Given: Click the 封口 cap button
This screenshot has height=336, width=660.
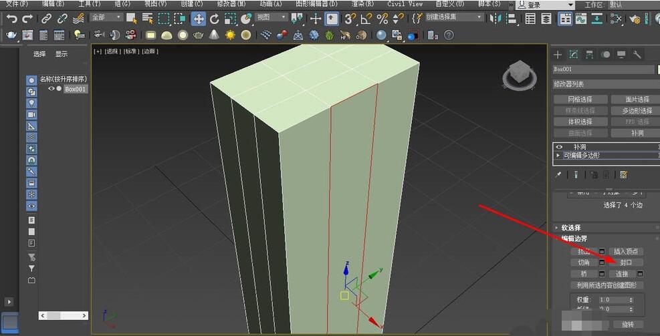Looking at the screenshot, I should (626, 263).
